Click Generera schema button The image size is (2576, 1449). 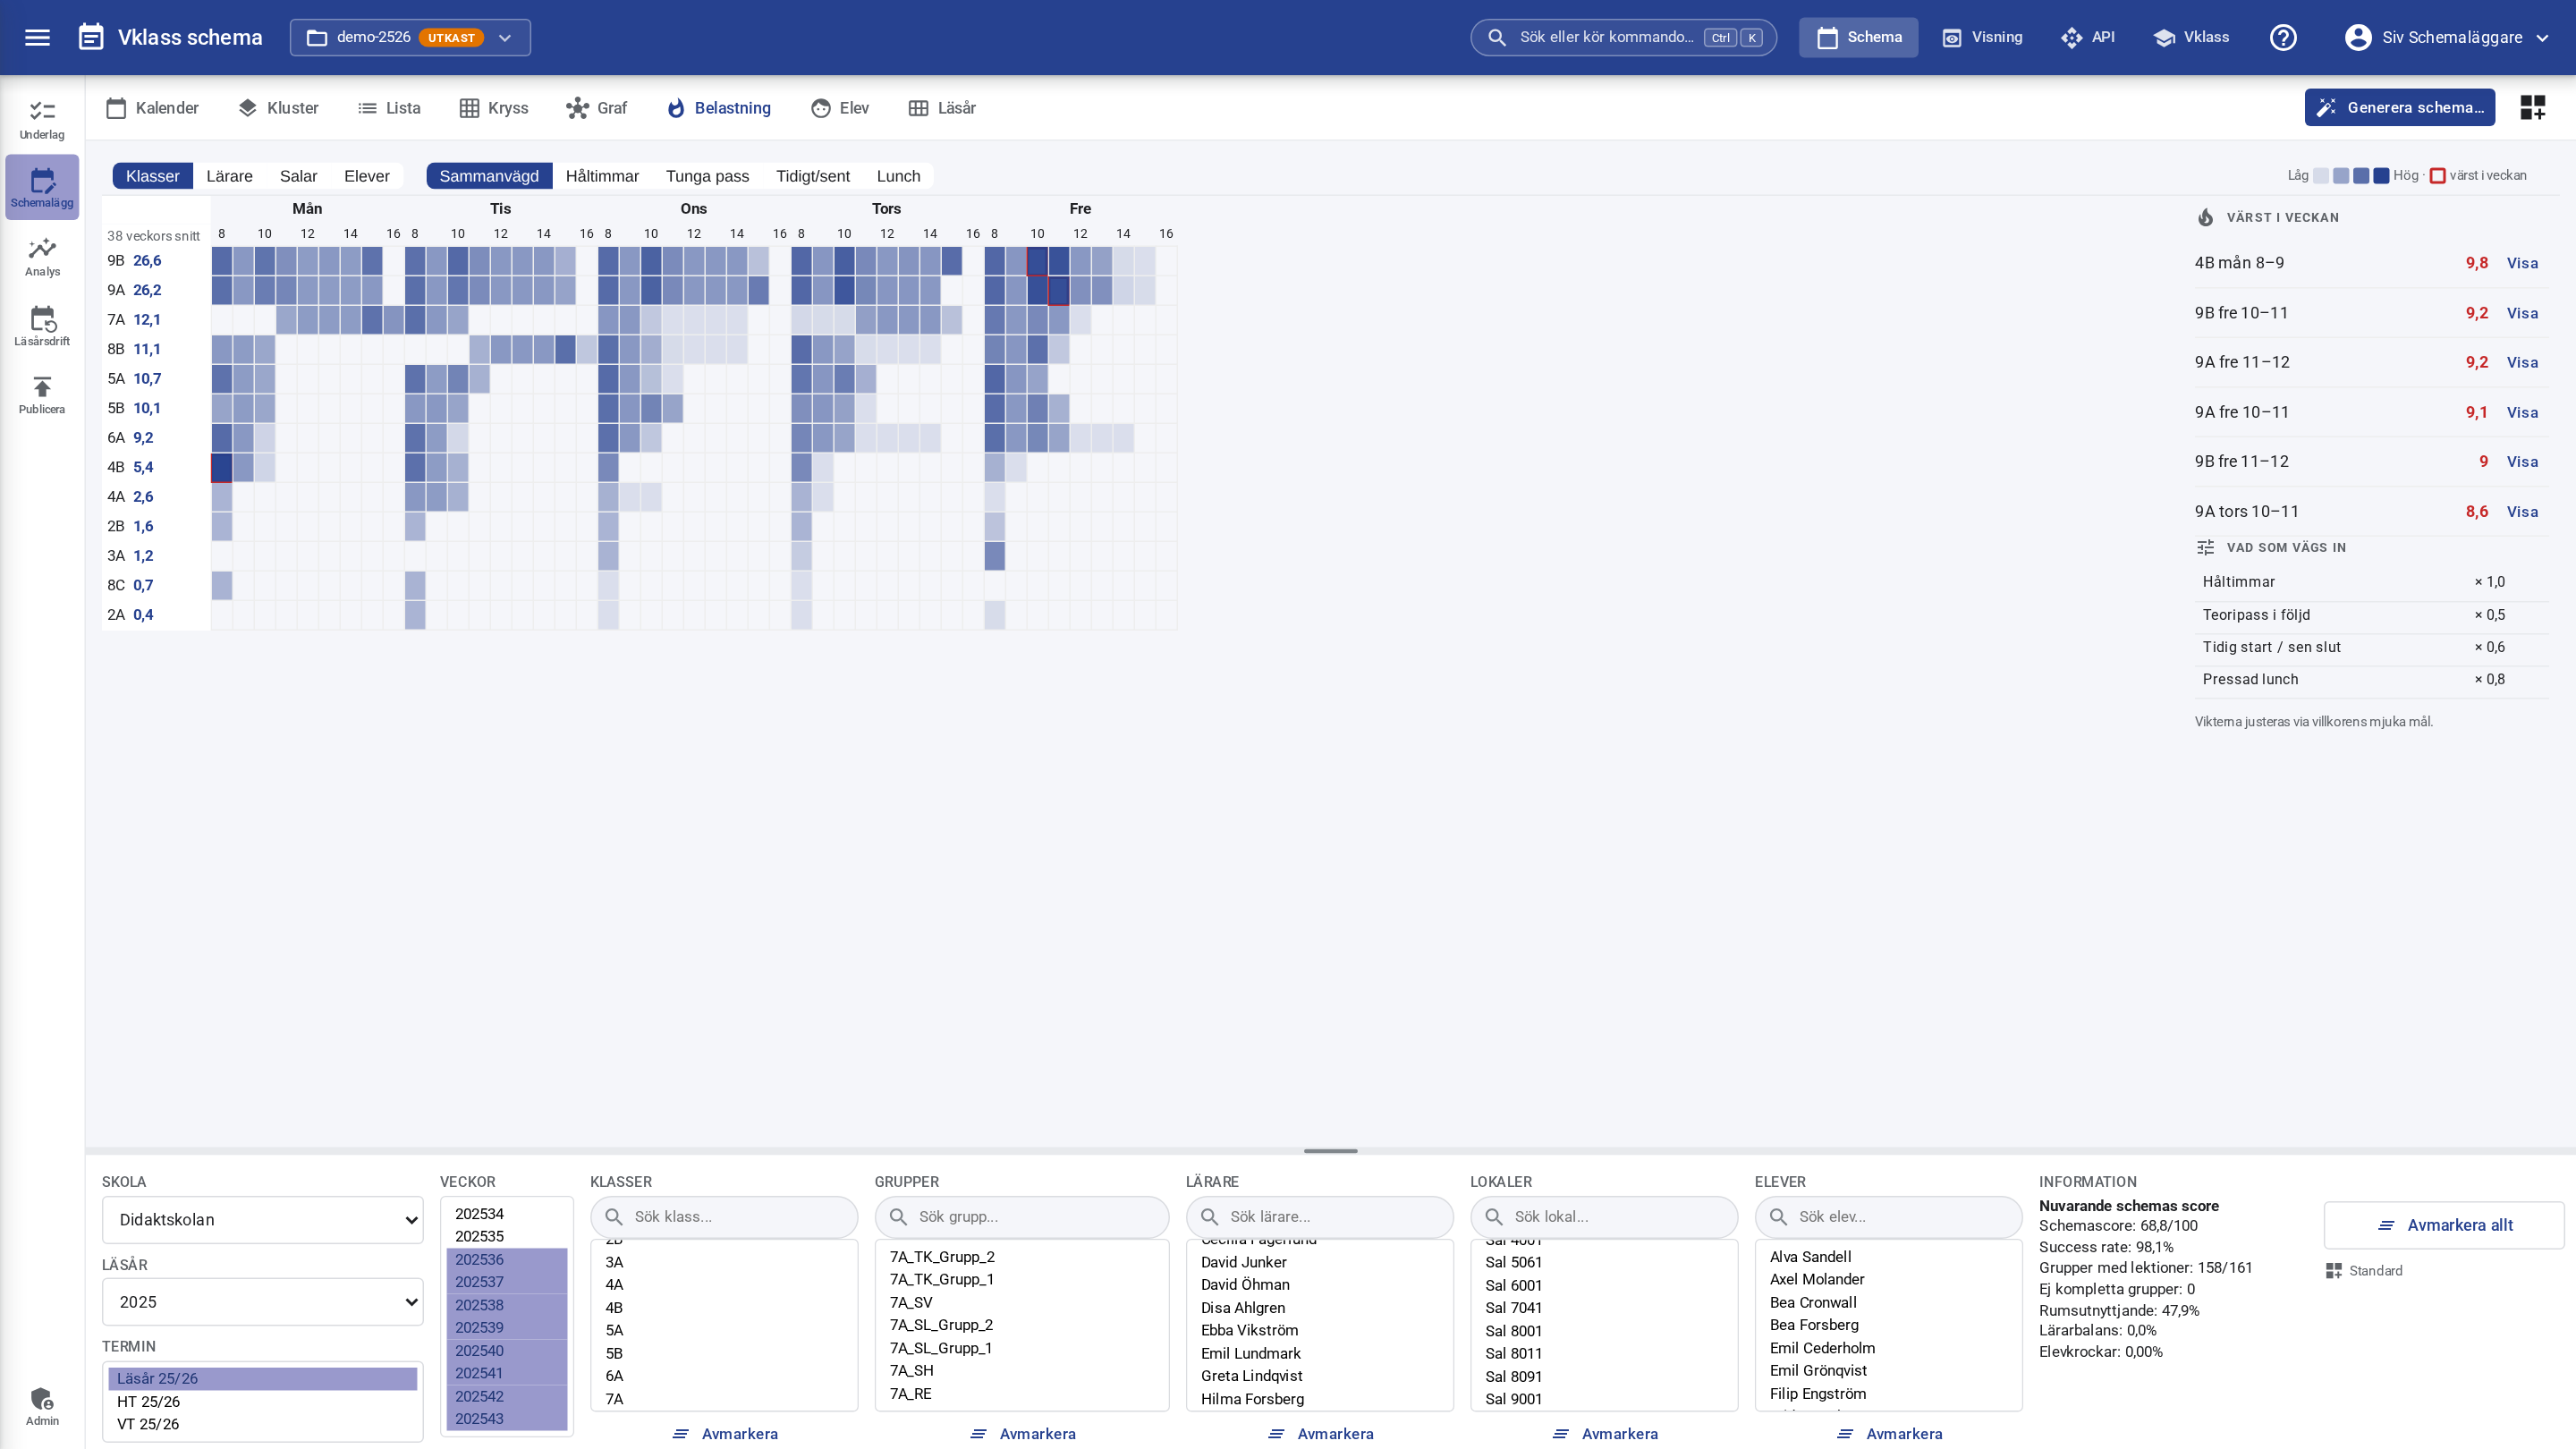tap(2399, 107)
